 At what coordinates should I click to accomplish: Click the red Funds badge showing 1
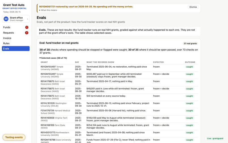[27, 27]
